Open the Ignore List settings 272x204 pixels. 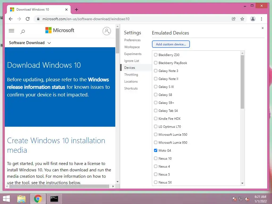(131, 61)
